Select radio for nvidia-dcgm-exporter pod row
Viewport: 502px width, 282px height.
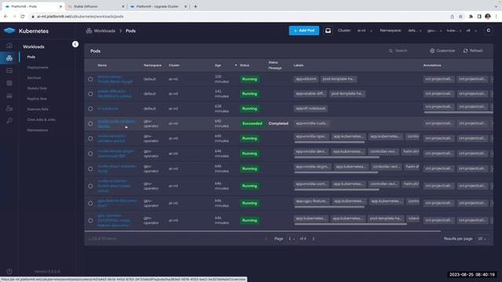[x=91, y=168]
